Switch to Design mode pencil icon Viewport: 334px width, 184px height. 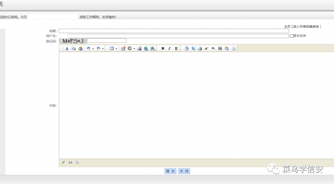tap(63, 163)
